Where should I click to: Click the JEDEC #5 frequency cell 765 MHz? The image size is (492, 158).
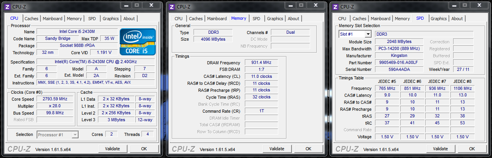point(387,89)
